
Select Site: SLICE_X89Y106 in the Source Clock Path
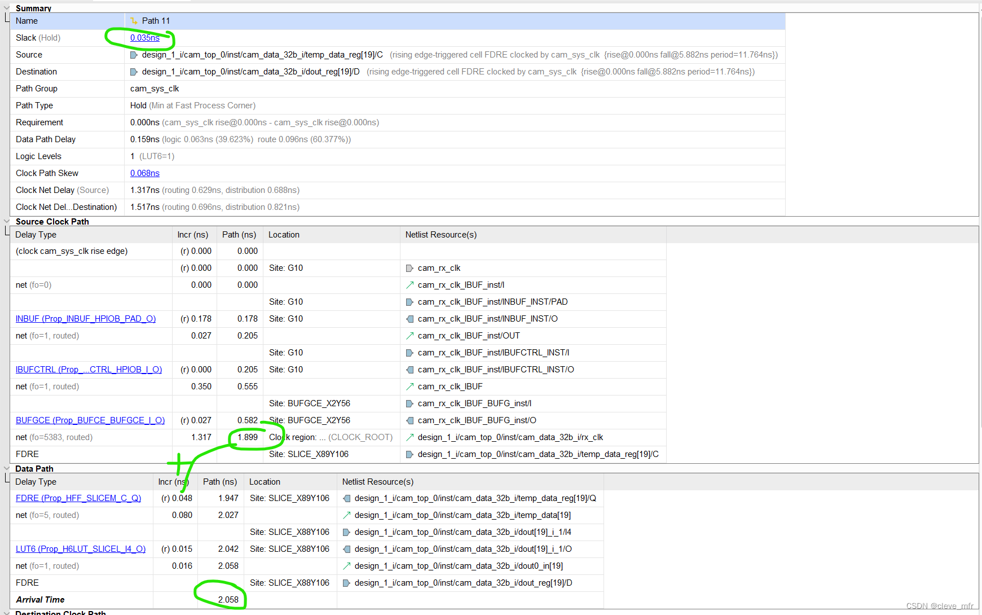[x=309, y=454]
